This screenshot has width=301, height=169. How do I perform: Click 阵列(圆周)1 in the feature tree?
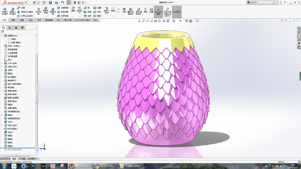(x=13, y=128)
